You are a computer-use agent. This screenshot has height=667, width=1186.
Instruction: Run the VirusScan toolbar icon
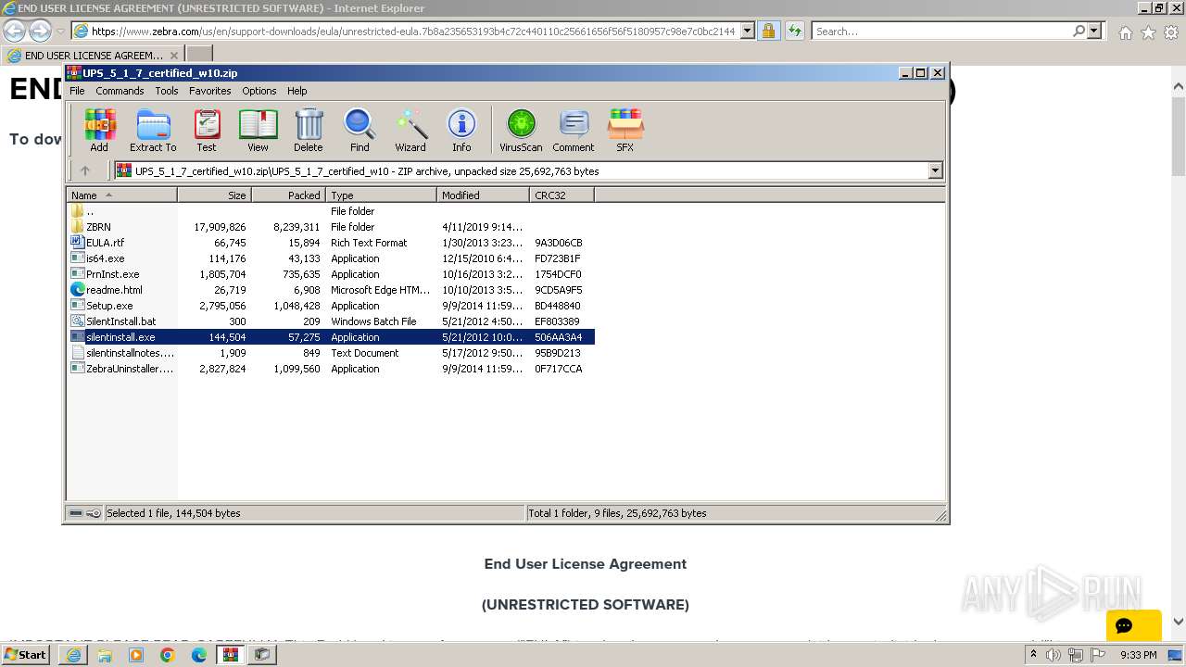[521, 130]
